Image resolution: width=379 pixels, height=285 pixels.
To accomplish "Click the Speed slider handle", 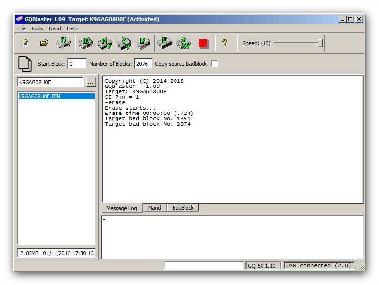I will pyautogui.click(x=320, y=43).
